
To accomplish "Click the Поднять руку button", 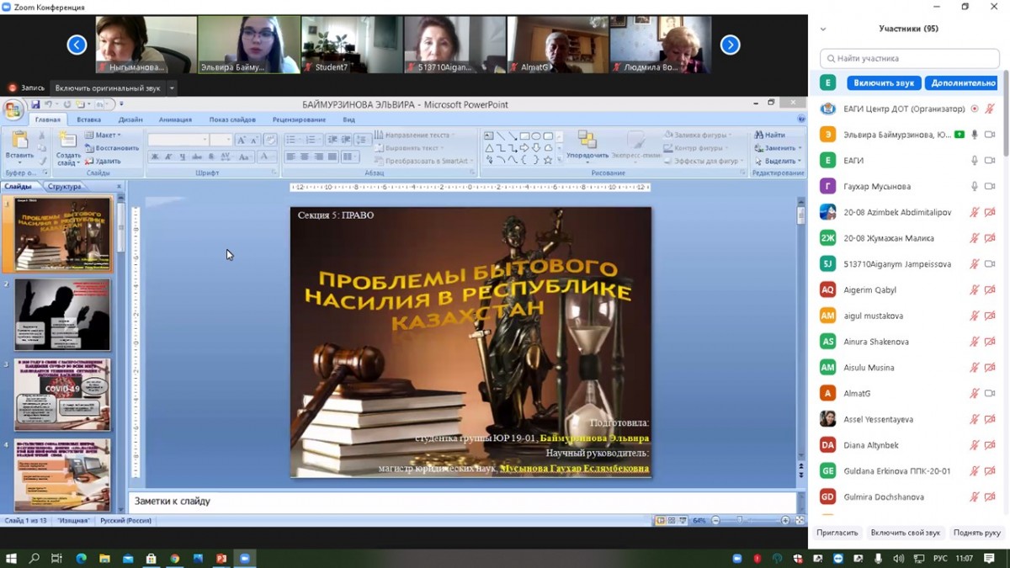I will (976, 533).
